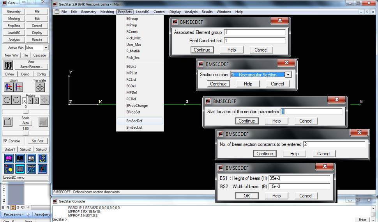378x222 pixels.
Task: Choose BmSecList from PropSets menu
Action: pos(140,127)
